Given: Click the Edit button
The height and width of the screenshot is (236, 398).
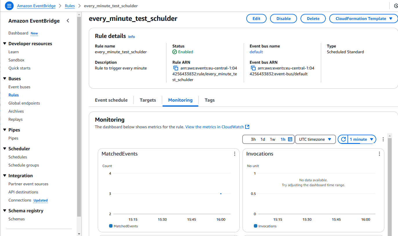Looking at the screenshot, I should [x=256, y=19].
